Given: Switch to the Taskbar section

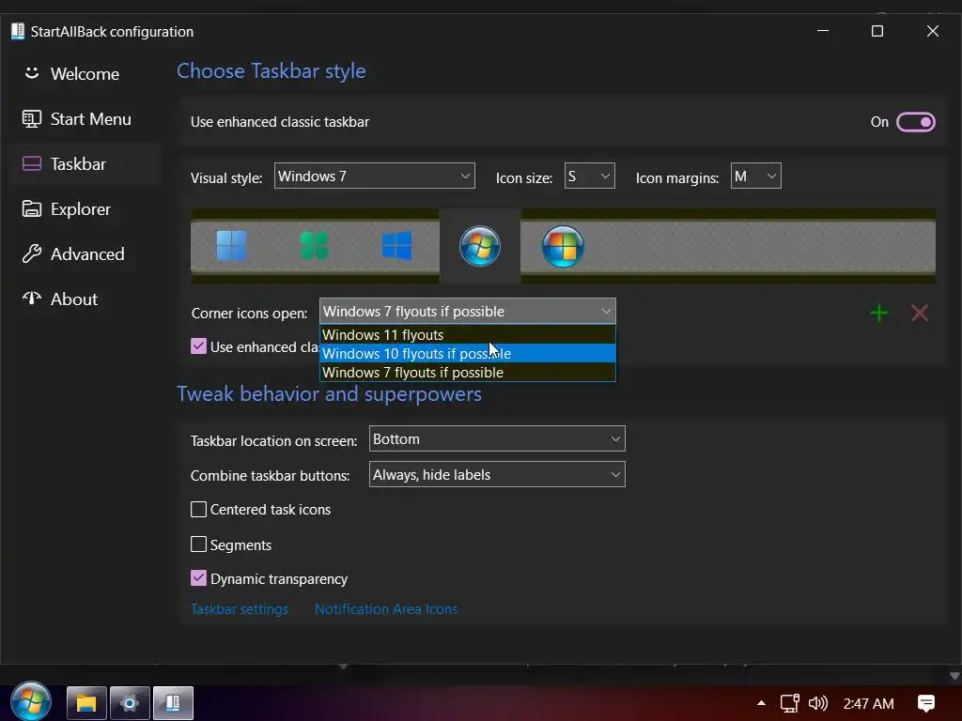Looking at the screenshot, I should pos(85,163).
